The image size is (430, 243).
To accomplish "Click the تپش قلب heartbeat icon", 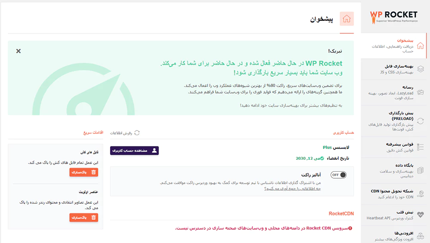I will [421, 215].
